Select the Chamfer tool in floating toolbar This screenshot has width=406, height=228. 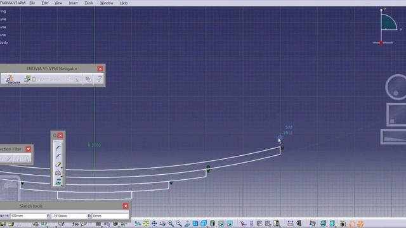click(x=58, y=156)
